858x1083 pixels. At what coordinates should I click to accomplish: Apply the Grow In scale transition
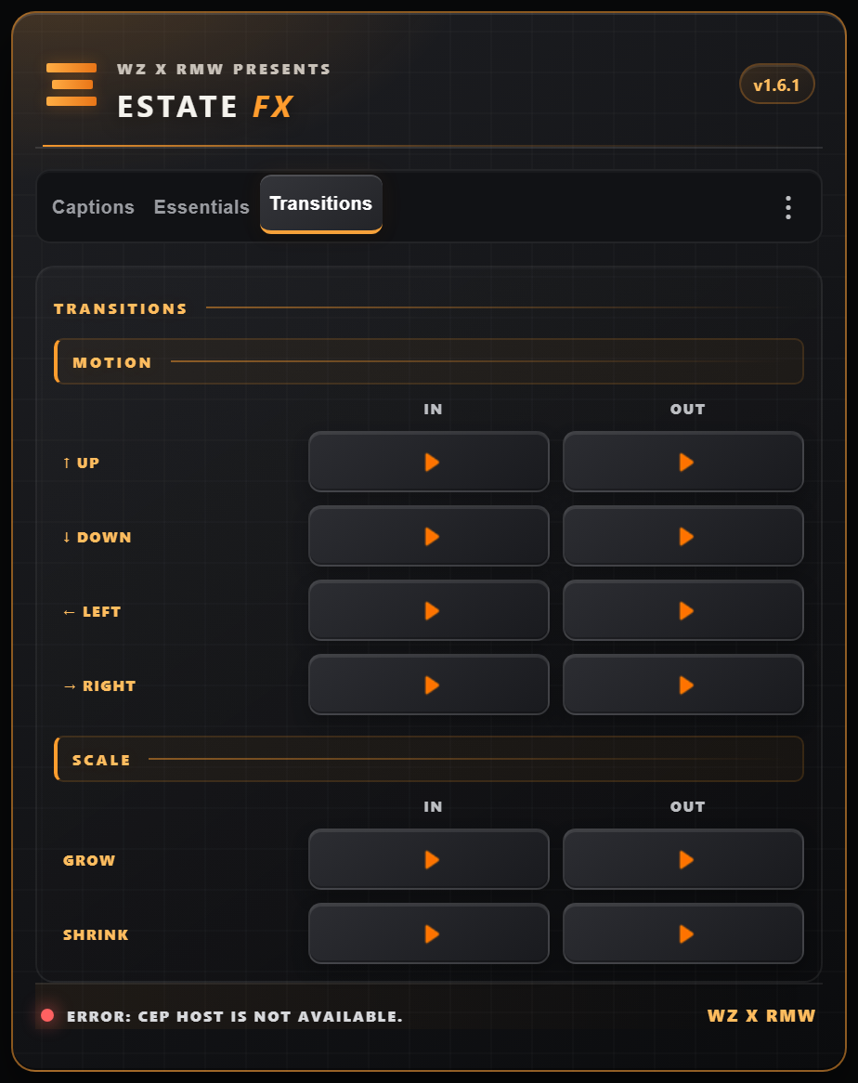click(429, 860)
